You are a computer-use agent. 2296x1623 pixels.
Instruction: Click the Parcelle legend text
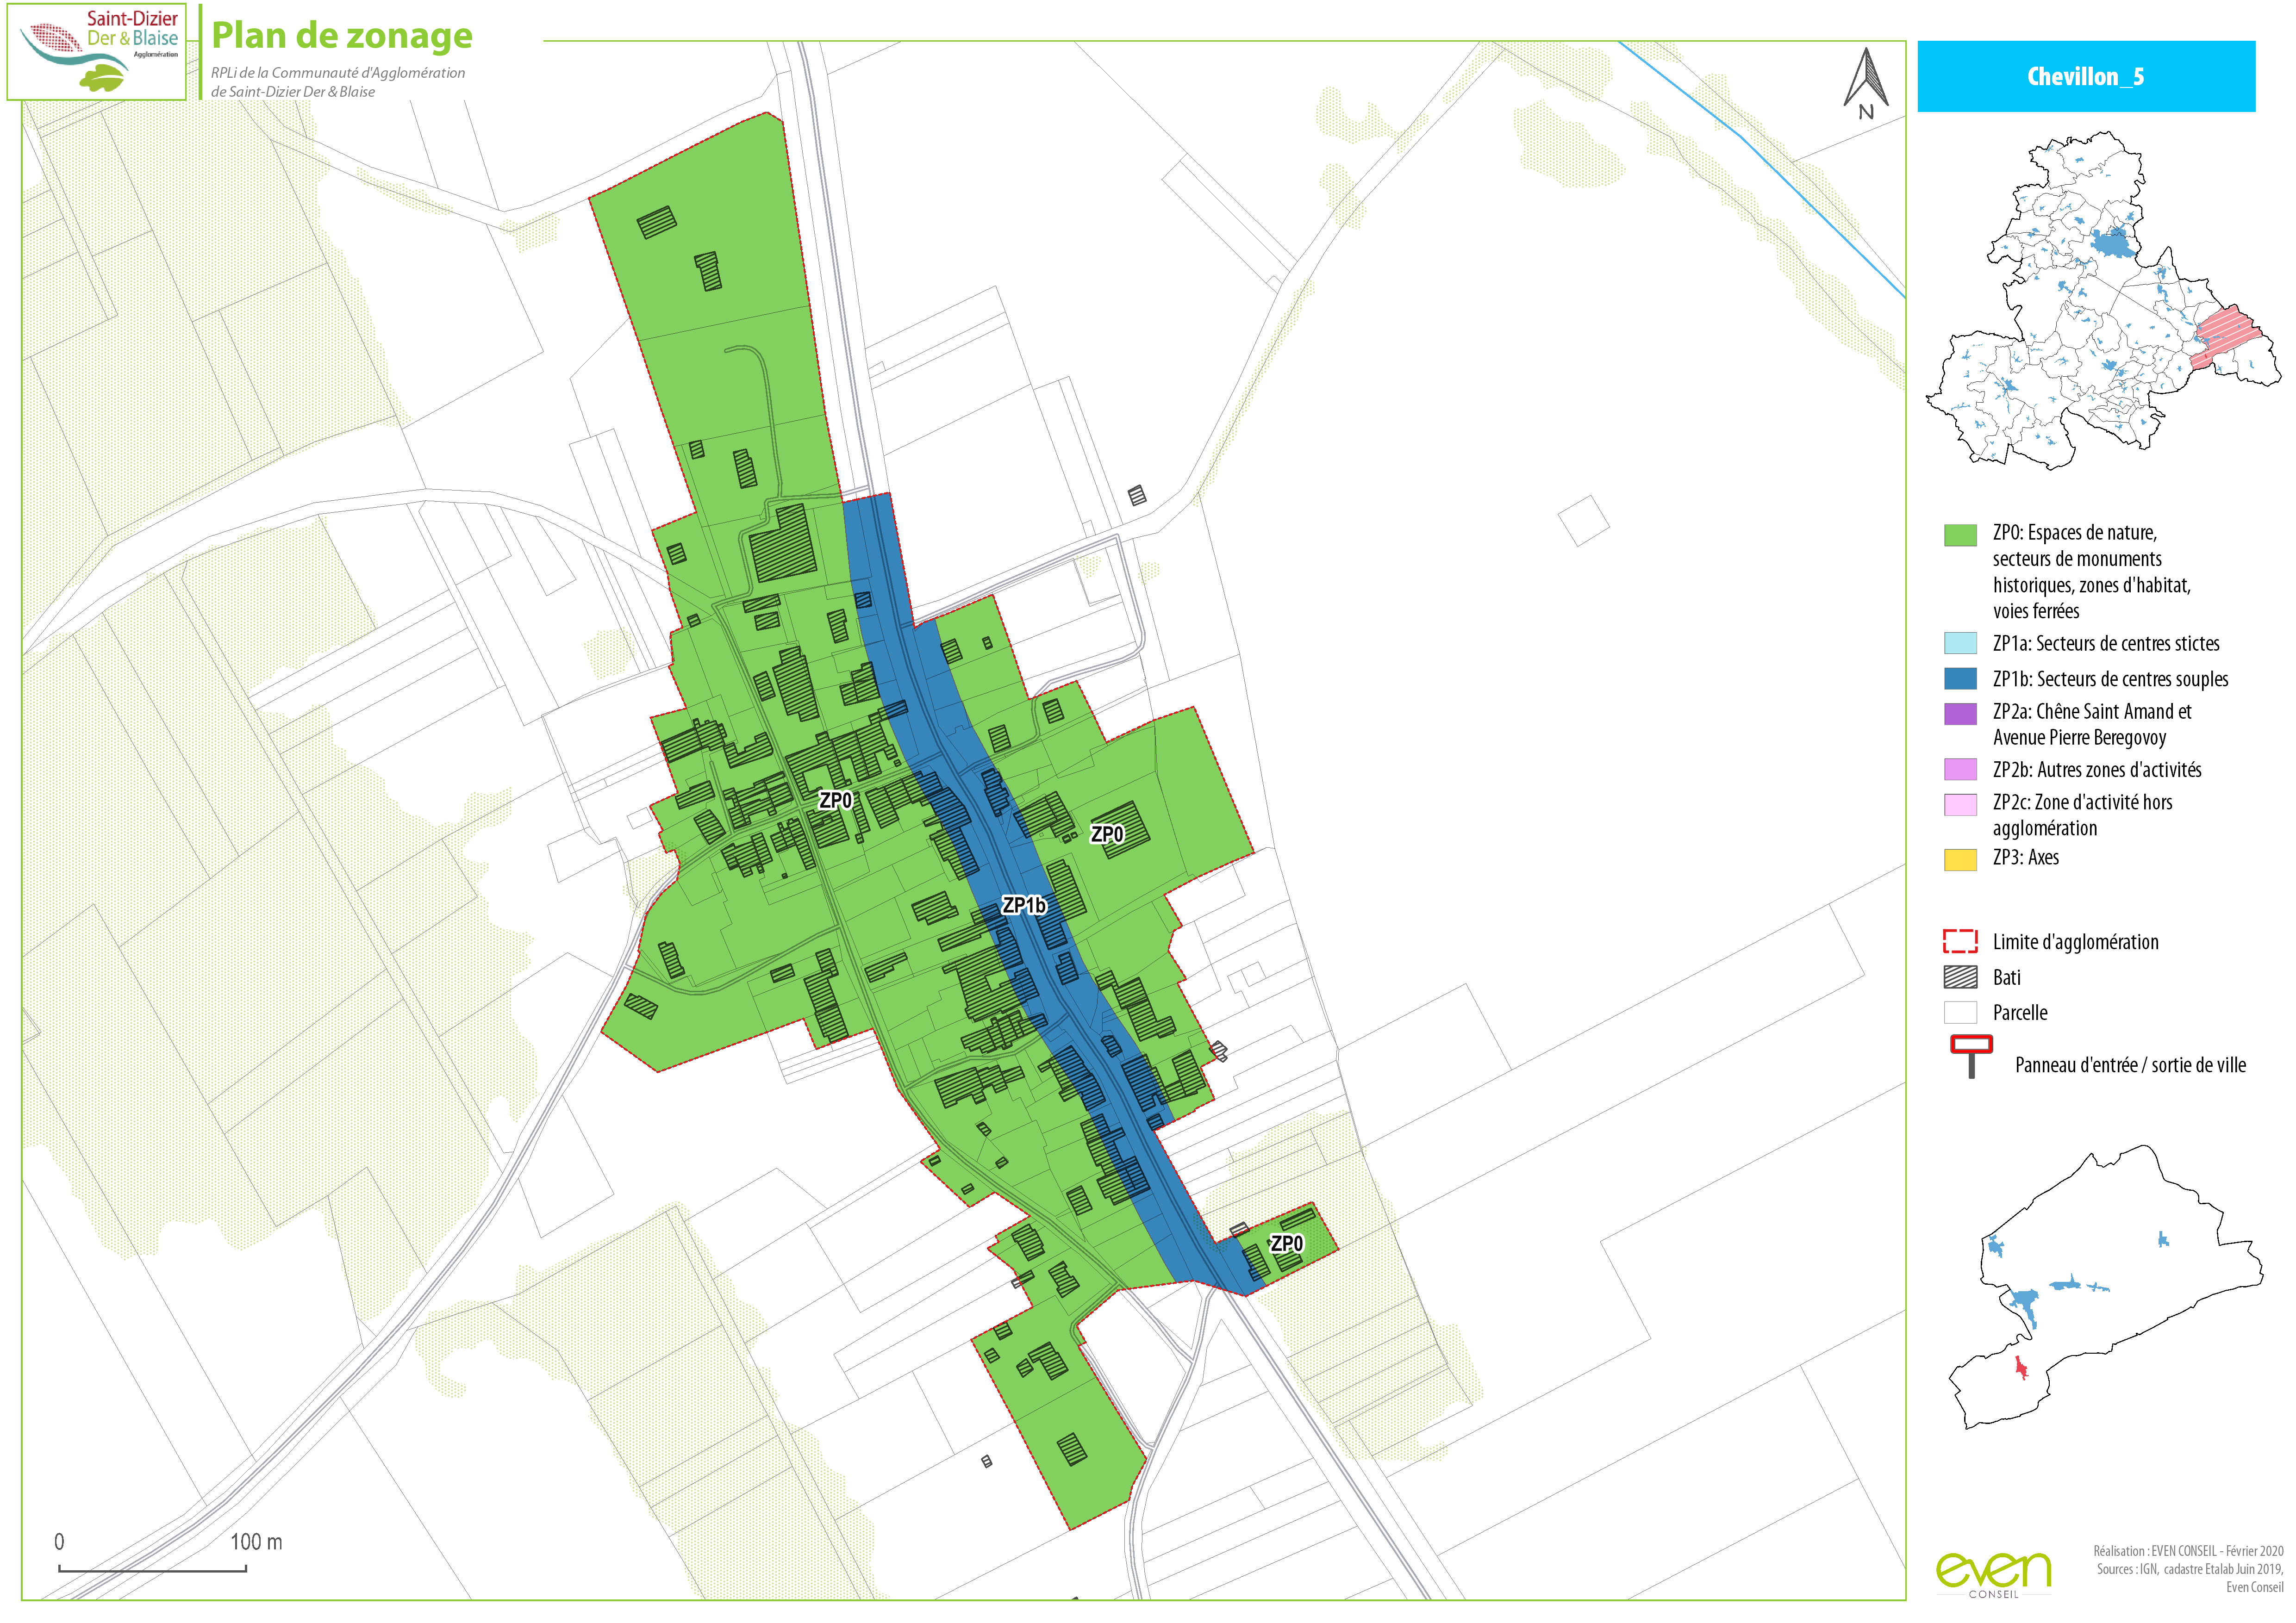click(2019, 1013)
